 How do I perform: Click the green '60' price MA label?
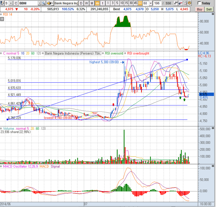(33, 53)
